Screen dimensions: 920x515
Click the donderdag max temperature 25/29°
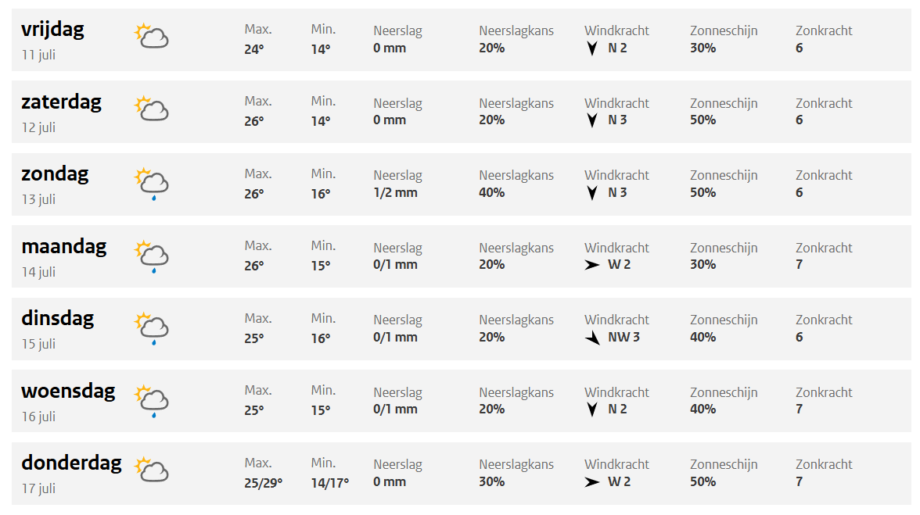[263, 482]
